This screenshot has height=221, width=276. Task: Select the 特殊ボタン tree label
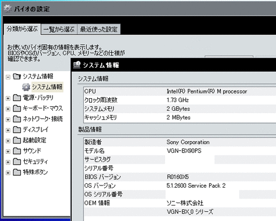[35, 172]
